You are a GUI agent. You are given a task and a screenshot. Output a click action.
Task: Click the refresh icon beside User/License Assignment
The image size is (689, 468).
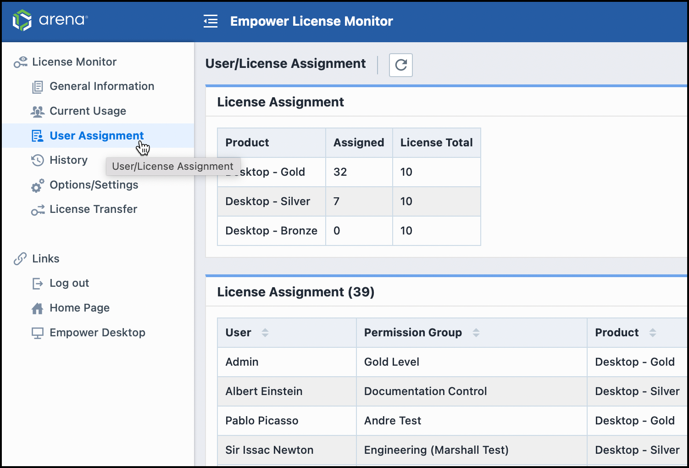[400, 65]
